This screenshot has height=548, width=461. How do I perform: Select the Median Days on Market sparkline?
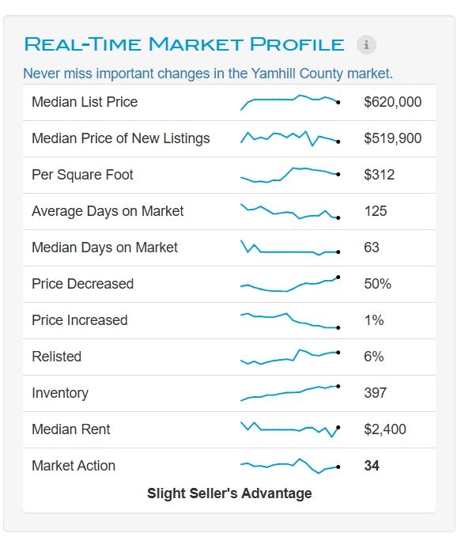click(290, 248)
